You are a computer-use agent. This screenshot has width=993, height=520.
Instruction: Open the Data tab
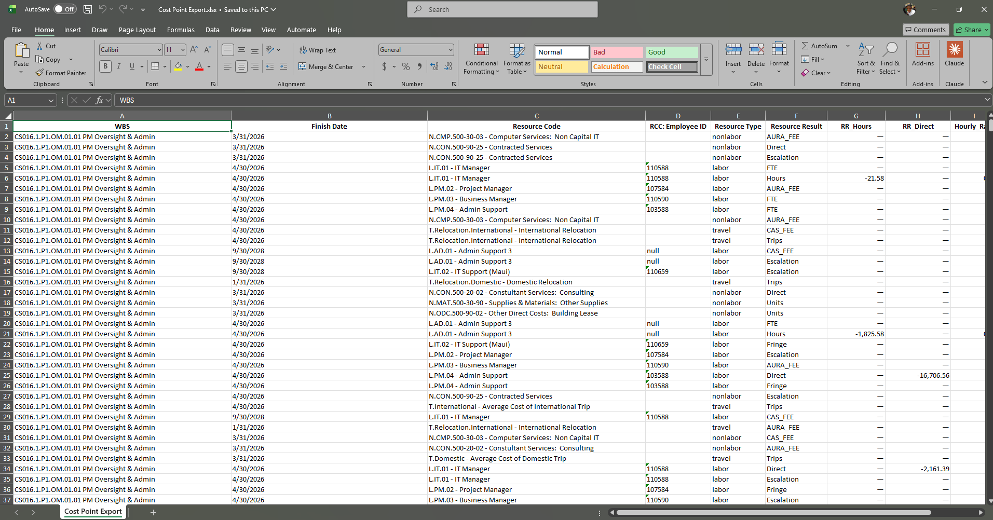[x=212, y=30]
